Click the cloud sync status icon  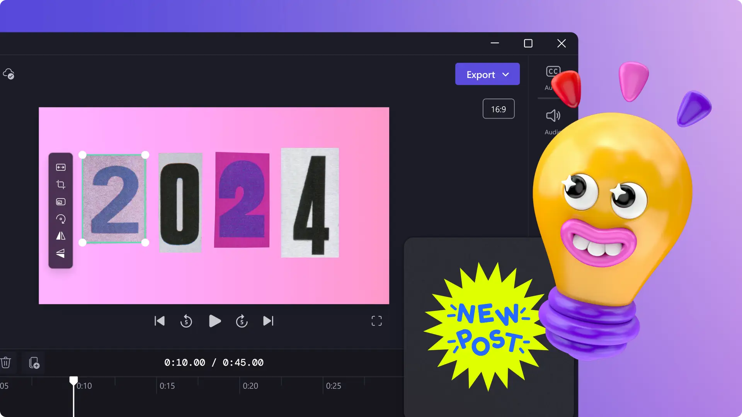coord(9,73)
